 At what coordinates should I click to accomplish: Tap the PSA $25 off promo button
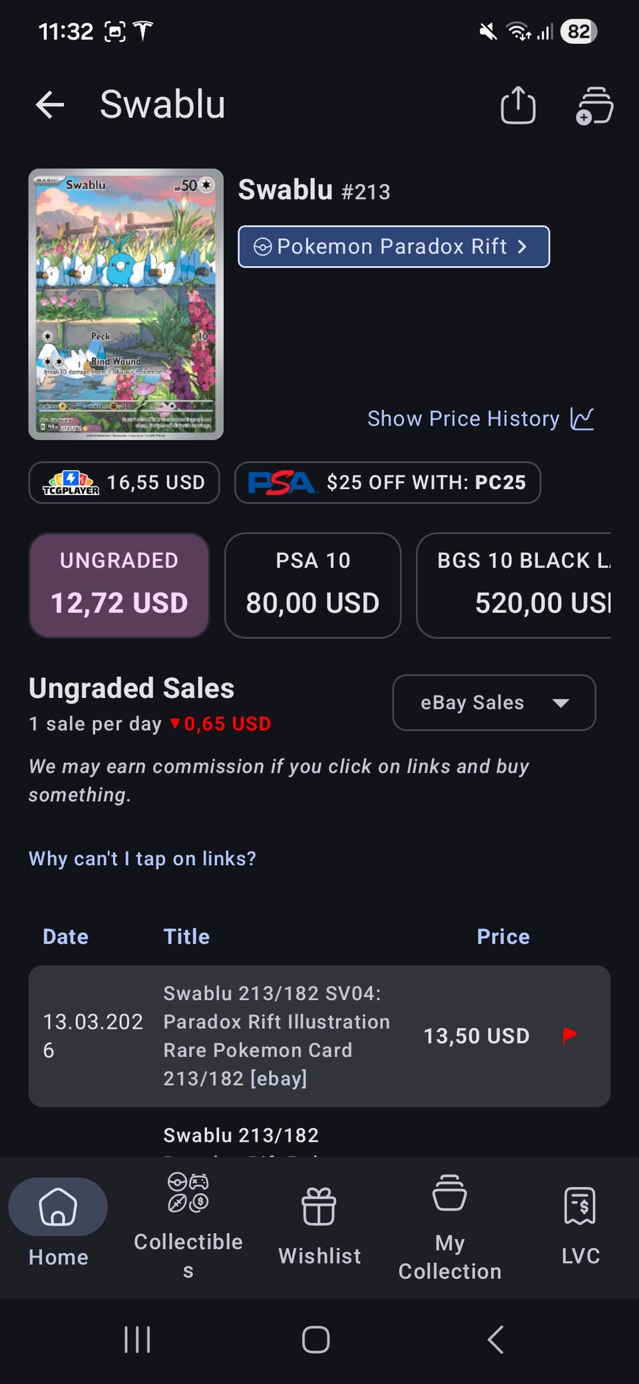[387, 482]
